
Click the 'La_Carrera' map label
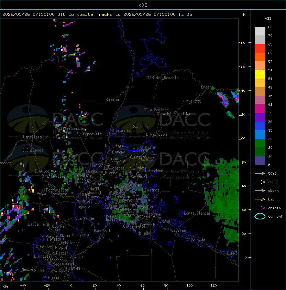(x=38, y=224)
